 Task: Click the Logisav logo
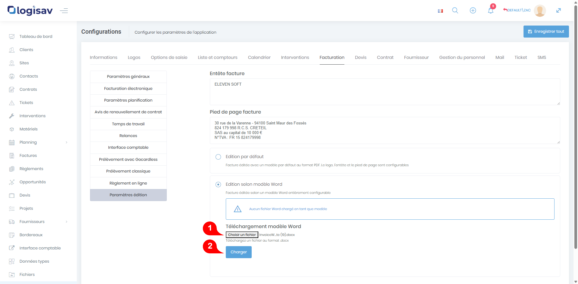coord(30,11)
